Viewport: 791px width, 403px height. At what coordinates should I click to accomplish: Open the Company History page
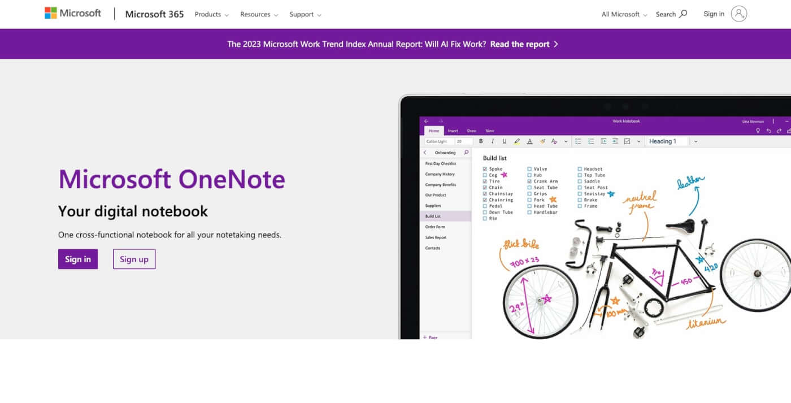point(439,174)
